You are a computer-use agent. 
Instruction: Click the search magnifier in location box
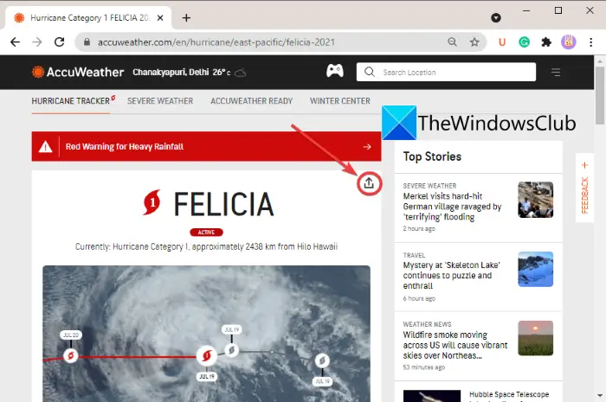370,72
